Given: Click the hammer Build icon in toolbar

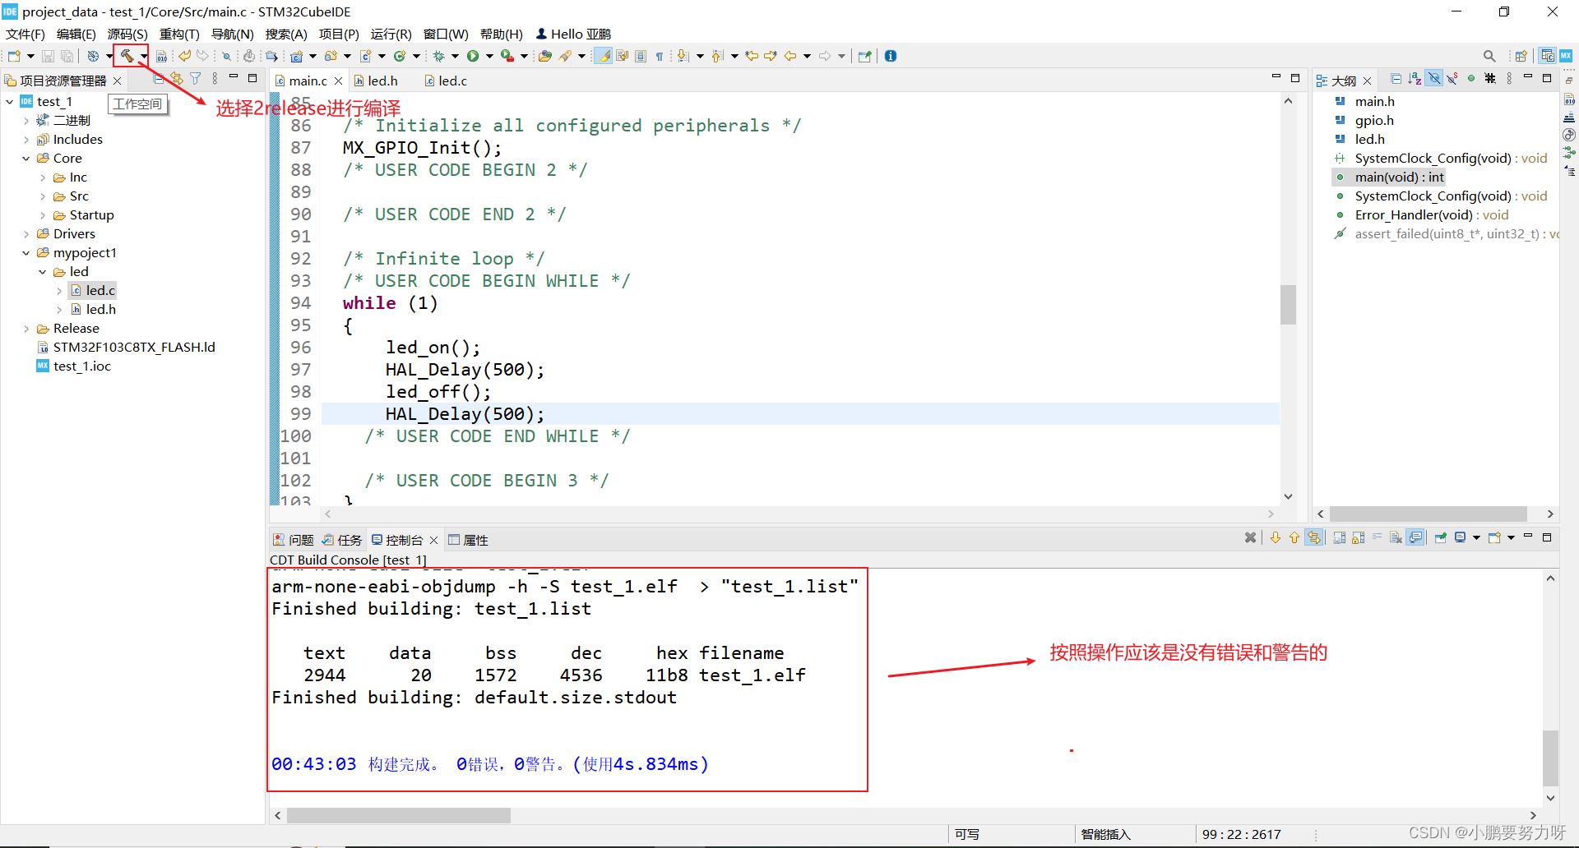Looking at the screenshot, I should tap(127, 56).
